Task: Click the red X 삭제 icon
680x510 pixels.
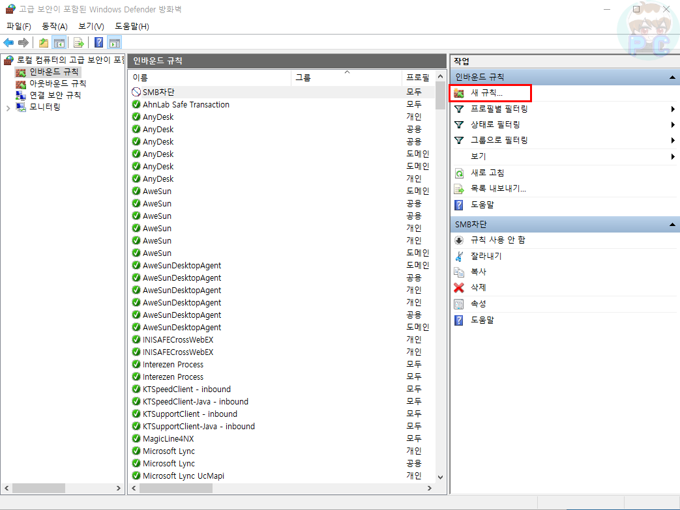Action: (459, 288)
